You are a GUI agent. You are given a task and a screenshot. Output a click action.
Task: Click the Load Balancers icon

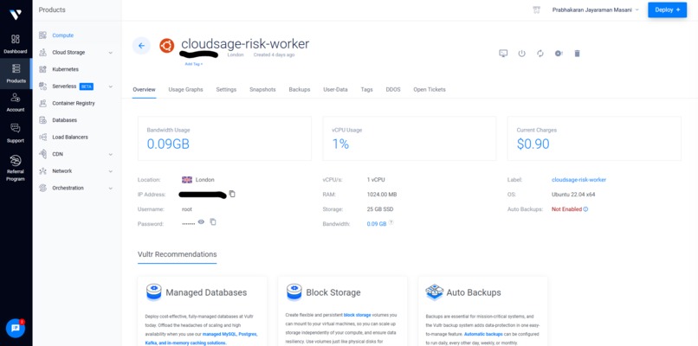coord(42,137)
